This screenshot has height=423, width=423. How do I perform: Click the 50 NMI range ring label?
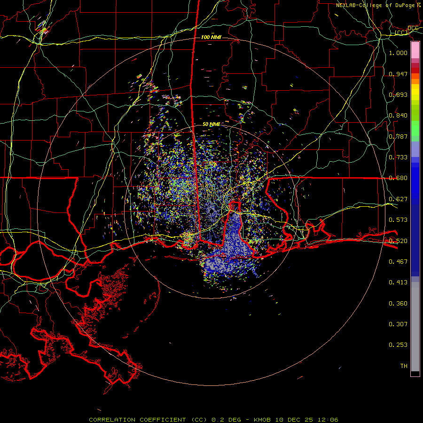tap(211, 124)
